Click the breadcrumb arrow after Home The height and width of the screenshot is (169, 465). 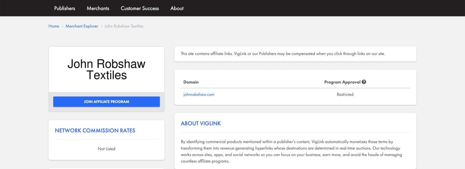[x=62, y=26]
